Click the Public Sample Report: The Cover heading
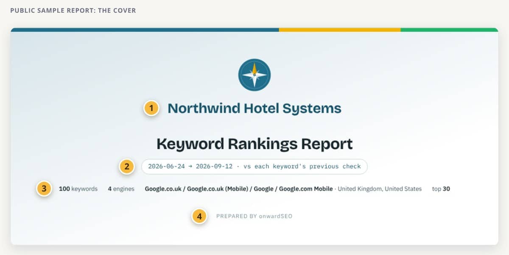This screenshot has height=255, width=509. click(x=73, y=10)
